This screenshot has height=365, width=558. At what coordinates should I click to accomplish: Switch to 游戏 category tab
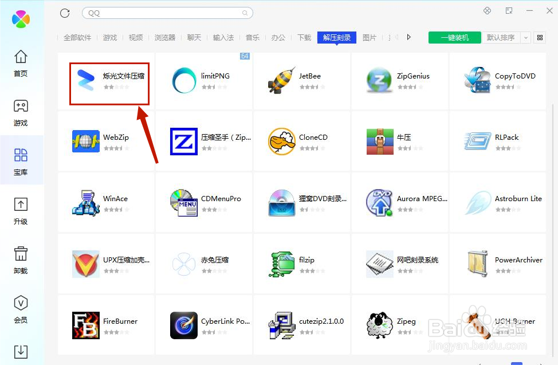click(x=110, y=37)
